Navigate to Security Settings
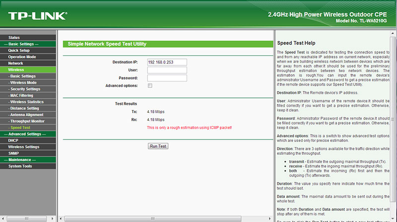Image resolution: width=397 pixels, height=222 pixels. pos(25,89)
